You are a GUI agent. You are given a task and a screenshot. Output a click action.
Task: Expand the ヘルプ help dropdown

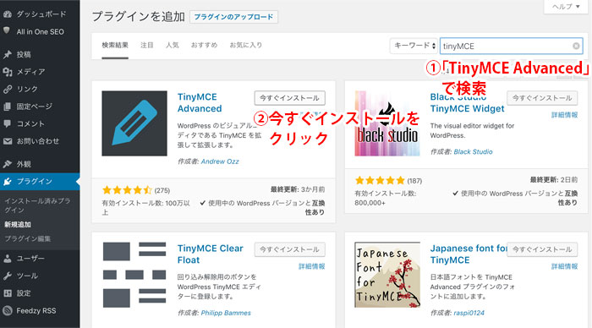[566, 7]
